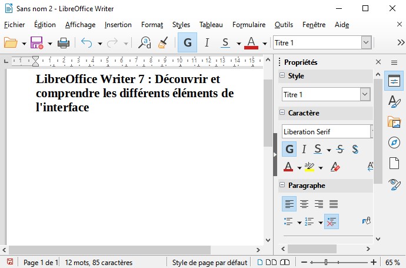Align paragraph right in sidebar
The image size is (406, 268).
pos(319,204)
